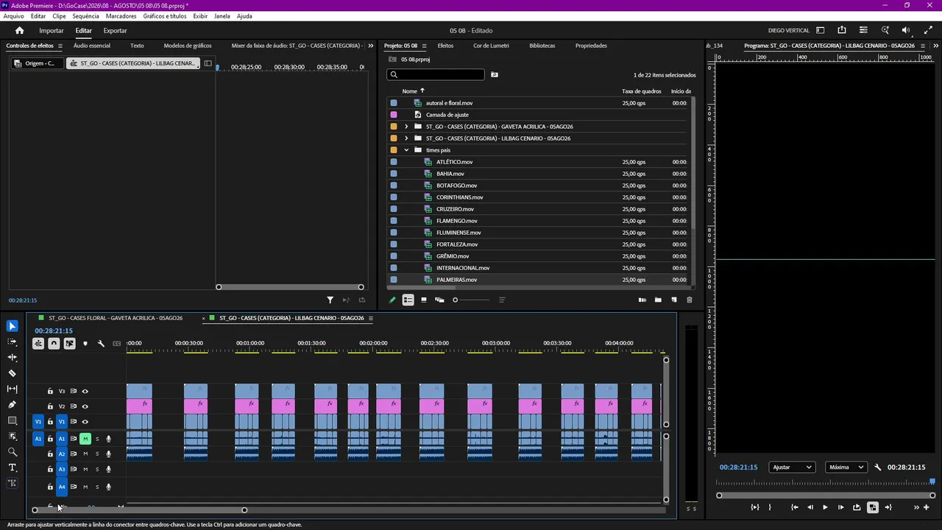Select the Razor tool
This screenshot has width=942, height=530.
tap(13, 373)
